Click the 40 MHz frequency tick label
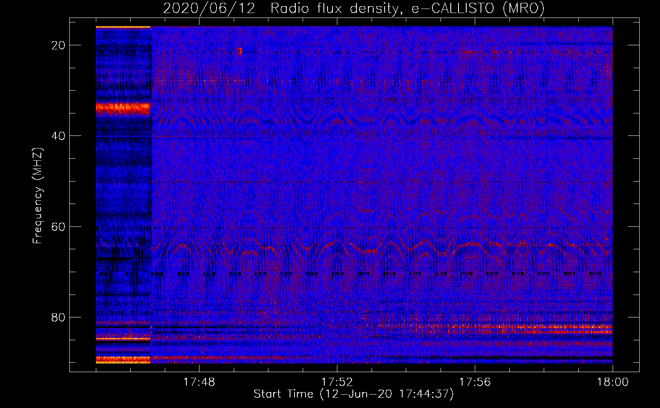Screen dimensions: 660x408 pyautogui.click(x=58, y=136)
